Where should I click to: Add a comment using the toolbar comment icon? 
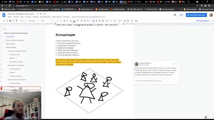pos(85,21)
